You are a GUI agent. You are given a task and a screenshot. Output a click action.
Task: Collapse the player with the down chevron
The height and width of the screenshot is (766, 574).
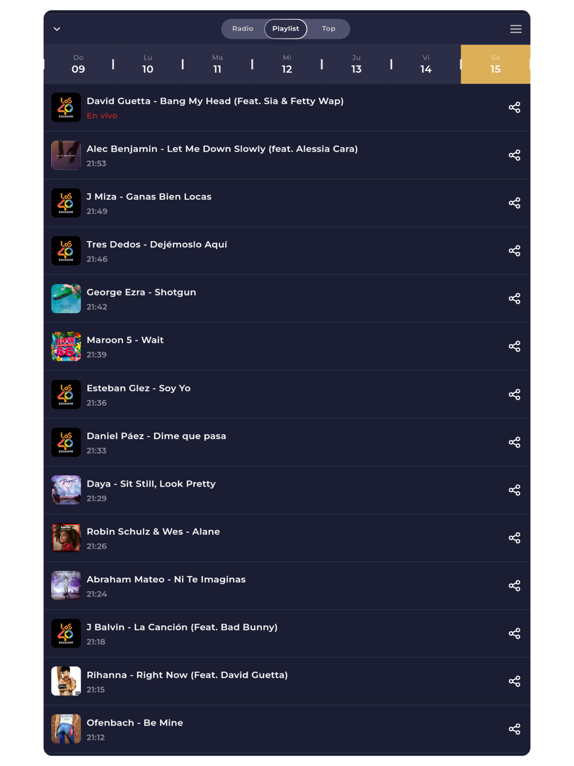tap(57, 29)
